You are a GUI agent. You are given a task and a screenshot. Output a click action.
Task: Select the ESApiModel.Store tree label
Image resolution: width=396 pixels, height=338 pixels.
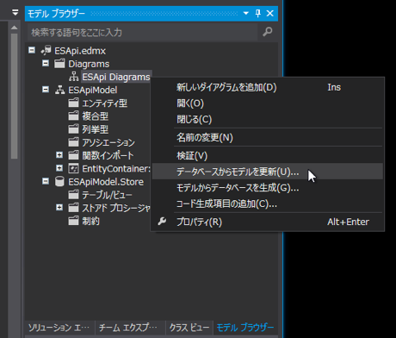pyautogui.click(x=106, y=182)
